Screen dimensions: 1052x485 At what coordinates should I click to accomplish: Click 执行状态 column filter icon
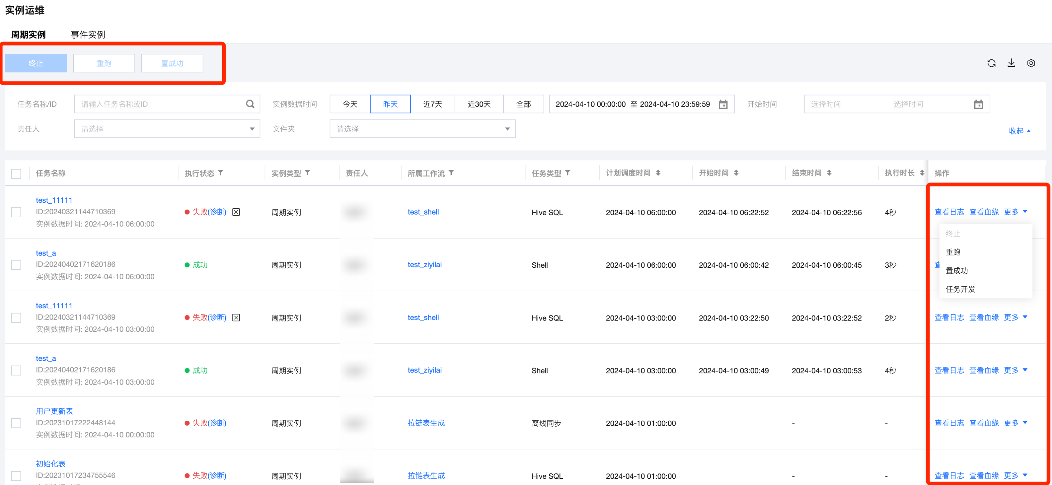click(x=221, y=173)
